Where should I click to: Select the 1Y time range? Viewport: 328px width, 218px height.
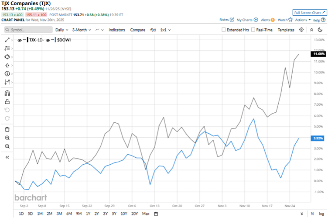click(x=88, y=214)
